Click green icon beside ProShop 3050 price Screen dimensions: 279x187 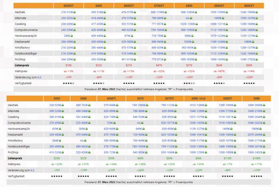[x=63, y=152]
